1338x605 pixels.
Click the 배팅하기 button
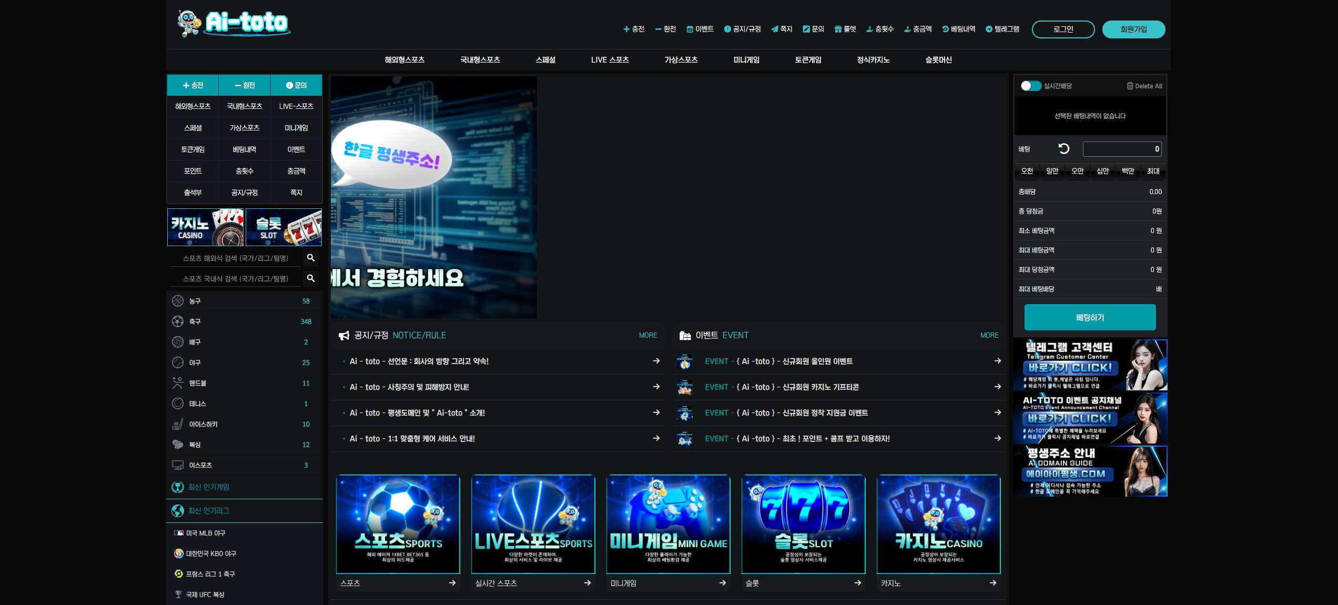[x=1090, y=317]
